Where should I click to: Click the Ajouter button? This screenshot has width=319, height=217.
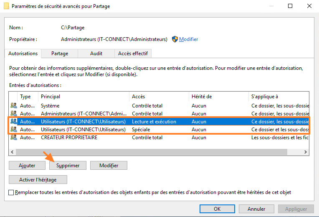[27, 165]
